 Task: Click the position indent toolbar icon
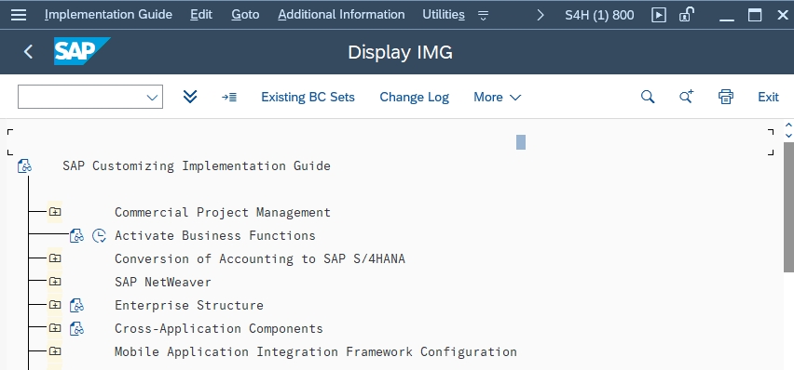coord(229,97)
